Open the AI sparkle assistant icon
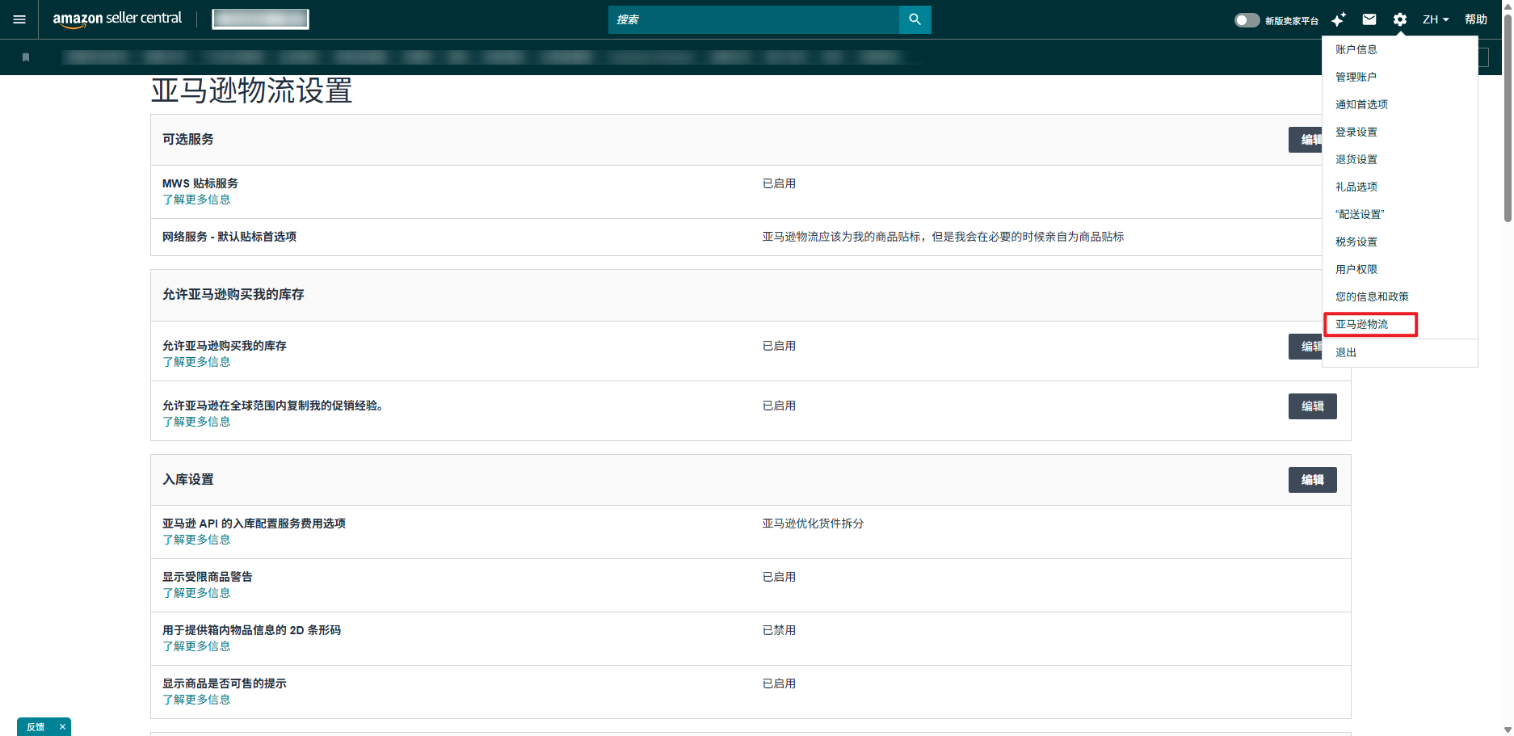 pyautogui.click(x=1339, y=19)
